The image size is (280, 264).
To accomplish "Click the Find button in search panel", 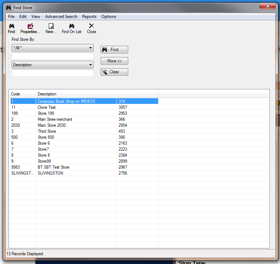I will click(x=114, y=50).
